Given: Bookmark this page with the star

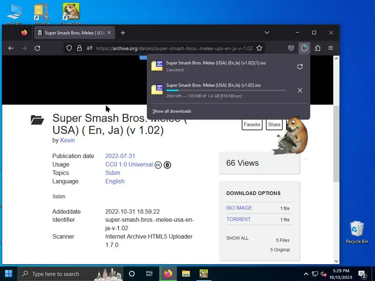Looking at the screenshot, I should click(x=259, y=48).
